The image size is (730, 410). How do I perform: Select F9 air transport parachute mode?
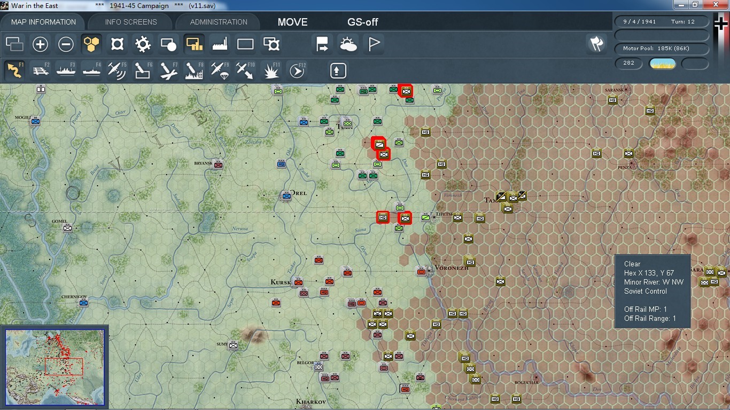[x=220, y=70]
